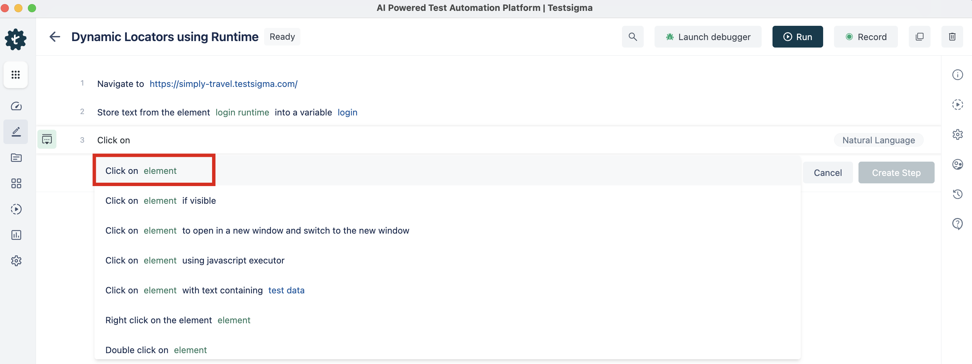Open the dashboard speedometer icon
Viewport: 972px width, 364px height.
coord(16,106)
